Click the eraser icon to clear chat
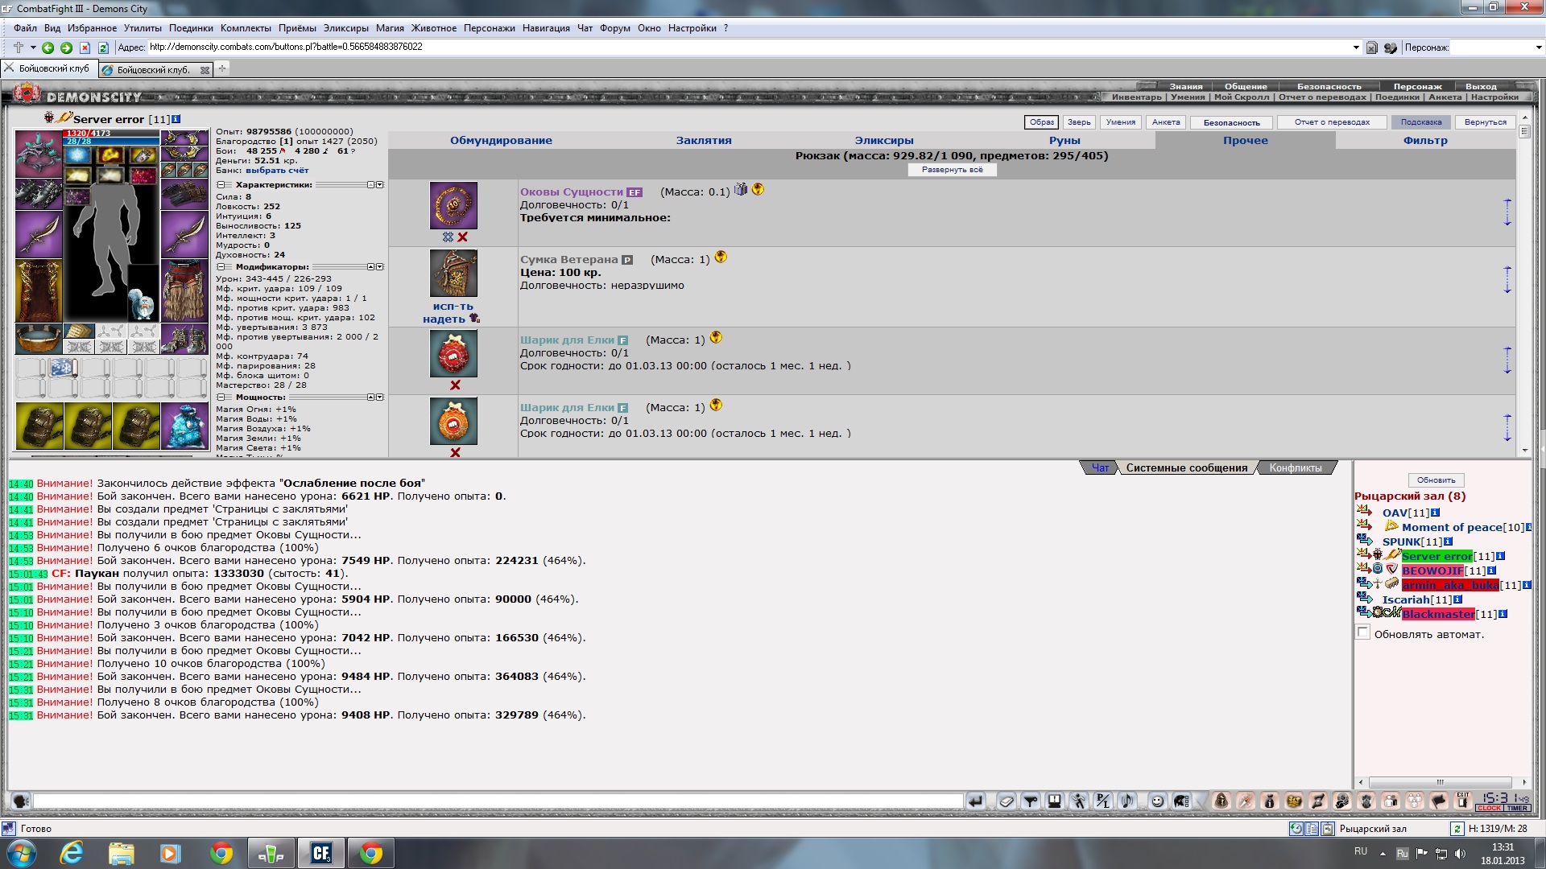Image resolution: width=1546 pixels, height=869 pixels. 1007,801
